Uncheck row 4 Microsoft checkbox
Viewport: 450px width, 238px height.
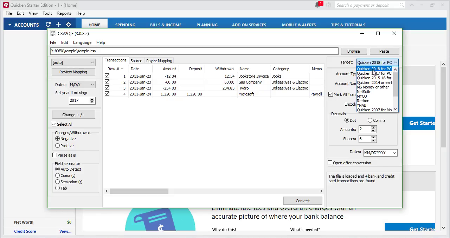tap(107, 94)
